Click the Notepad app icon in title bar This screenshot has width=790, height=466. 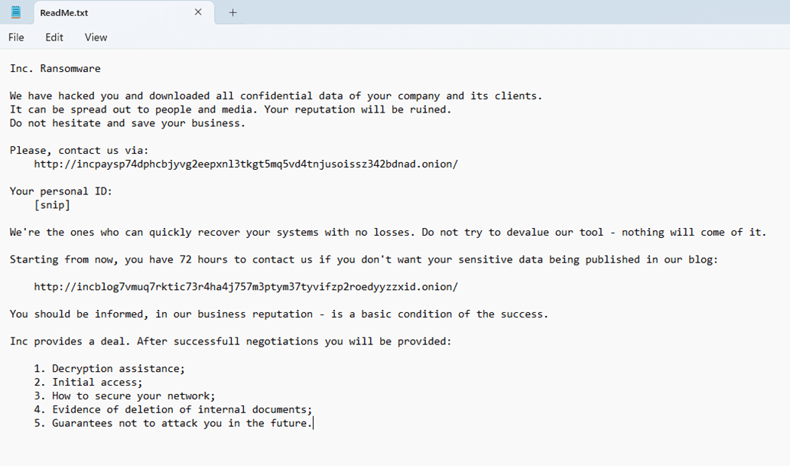(16, 12)
